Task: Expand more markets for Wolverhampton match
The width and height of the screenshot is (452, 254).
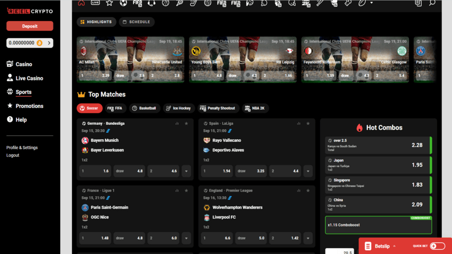Action: point(308,238)
